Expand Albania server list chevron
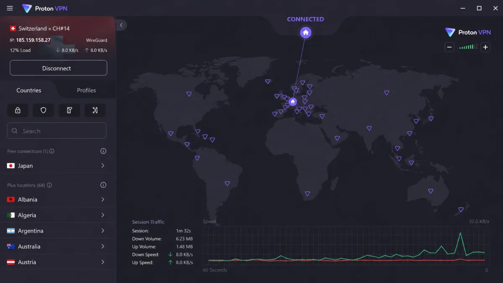The height and width of the screenshot is (283, 503). [x=103, y=200]
